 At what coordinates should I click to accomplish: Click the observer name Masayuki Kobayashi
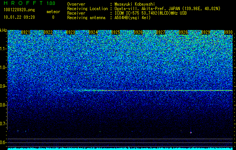tap(135, 4)
